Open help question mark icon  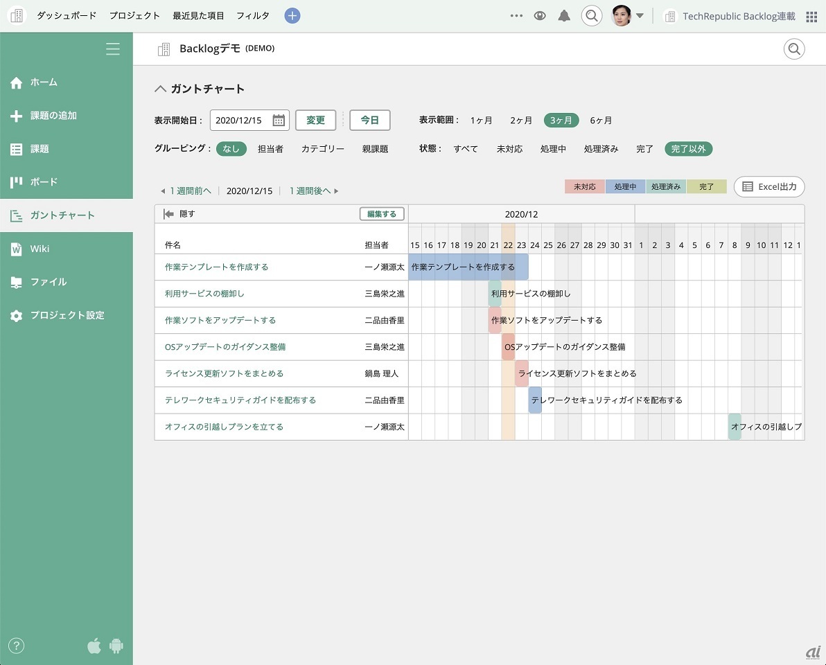[x=16, y=646]
